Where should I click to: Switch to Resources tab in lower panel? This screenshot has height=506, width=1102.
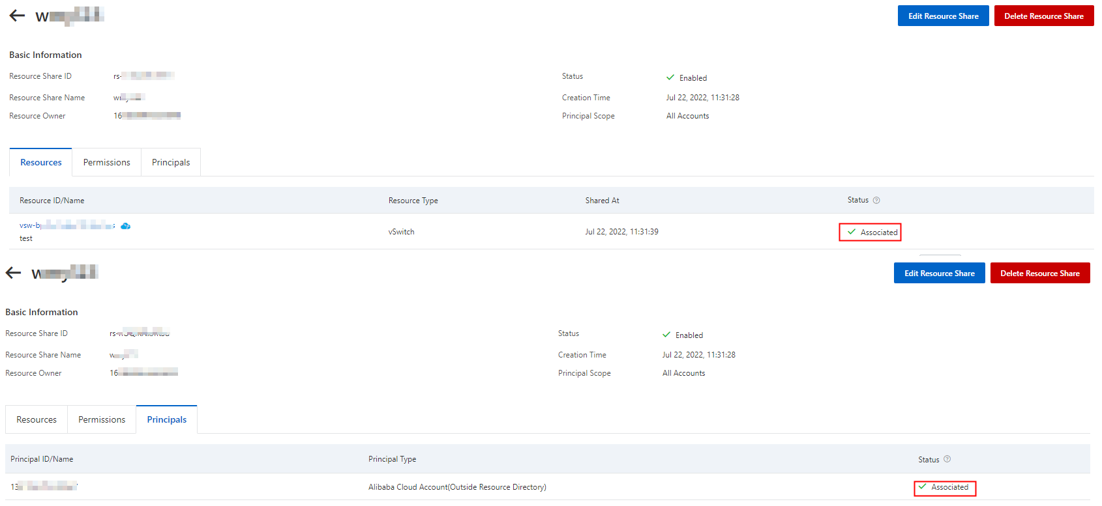[x=37, y=419]
